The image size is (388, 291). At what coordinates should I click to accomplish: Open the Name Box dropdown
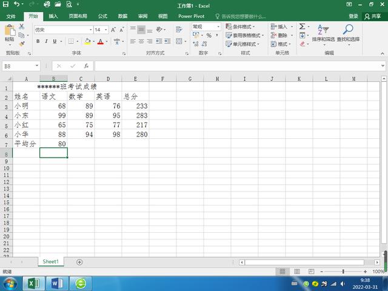(x=37, y=66)
